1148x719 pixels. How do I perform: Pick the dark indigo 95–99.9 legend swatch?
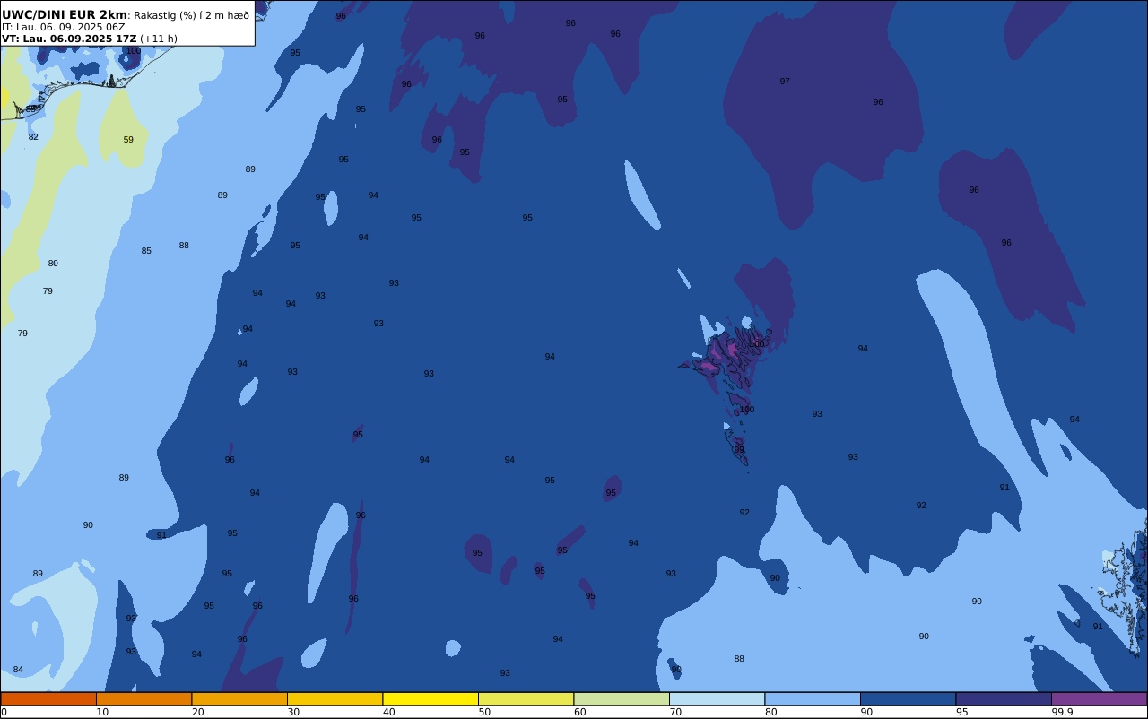[x=1004, y=698]
